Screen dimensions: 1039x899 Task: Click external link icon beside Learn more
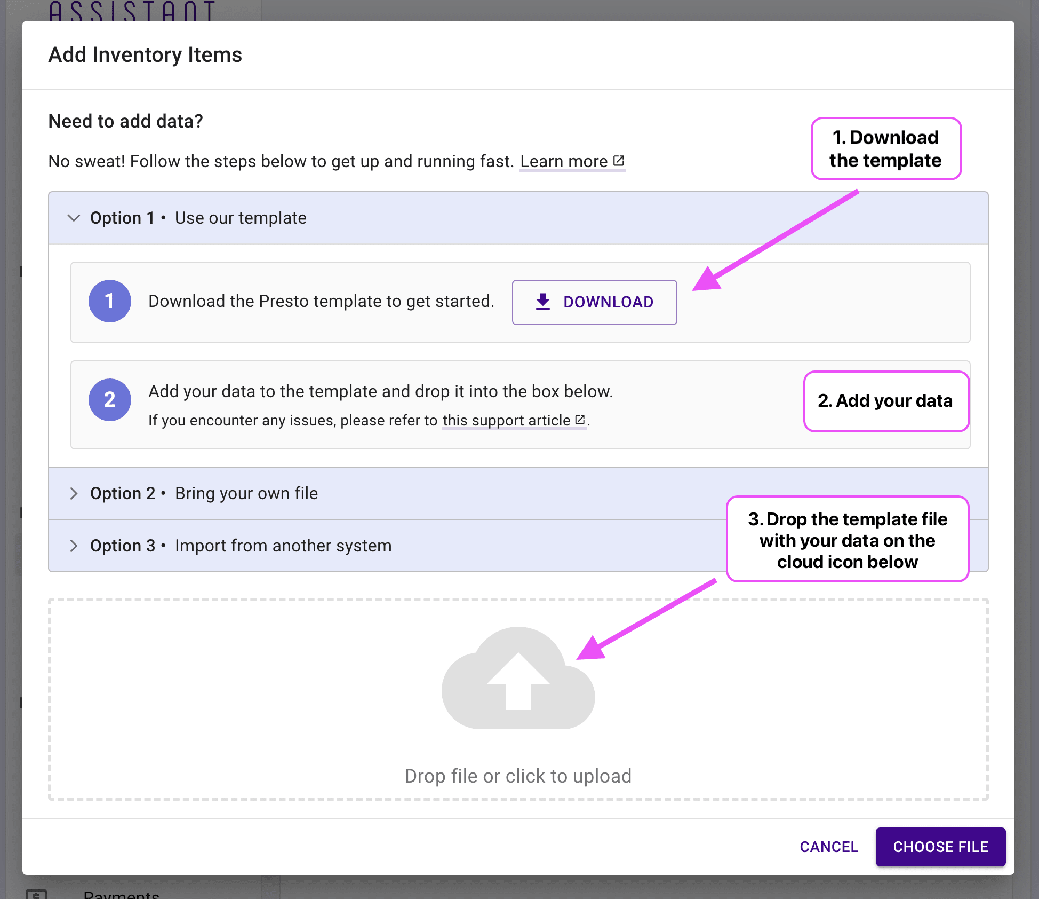tap(619, 161)
